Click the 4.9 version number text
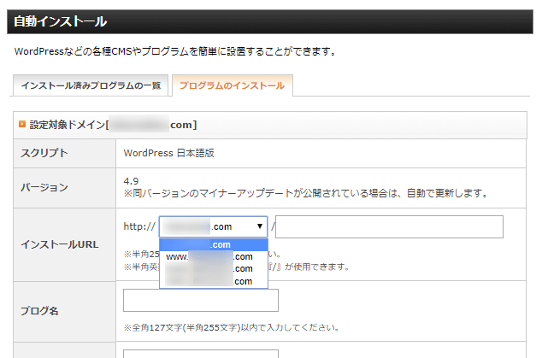 tap(133, 180)
